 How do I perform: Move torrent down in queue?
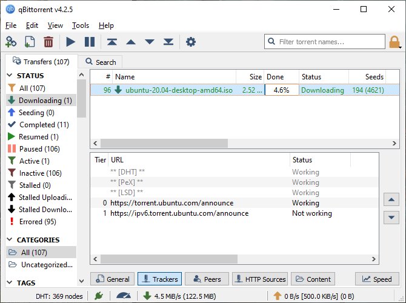click(150, 42)
